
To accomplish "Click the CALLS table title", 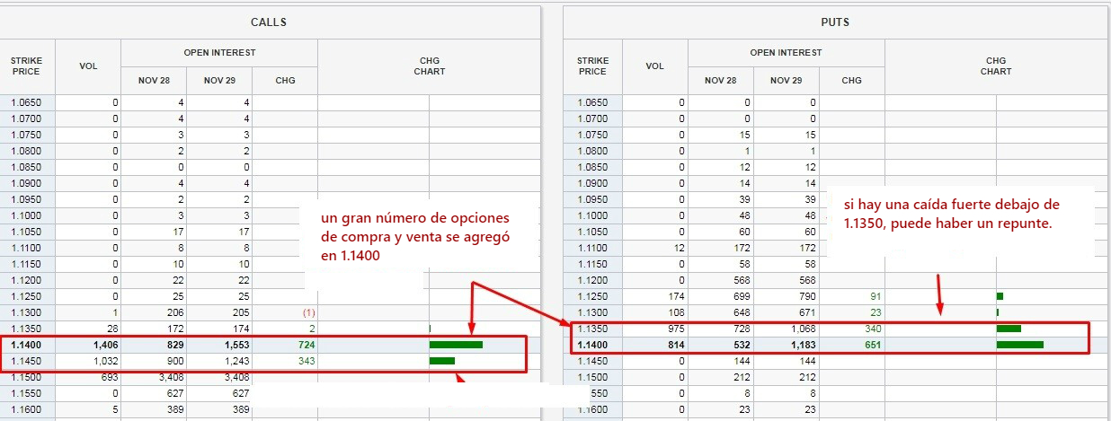I will (269, 22).
